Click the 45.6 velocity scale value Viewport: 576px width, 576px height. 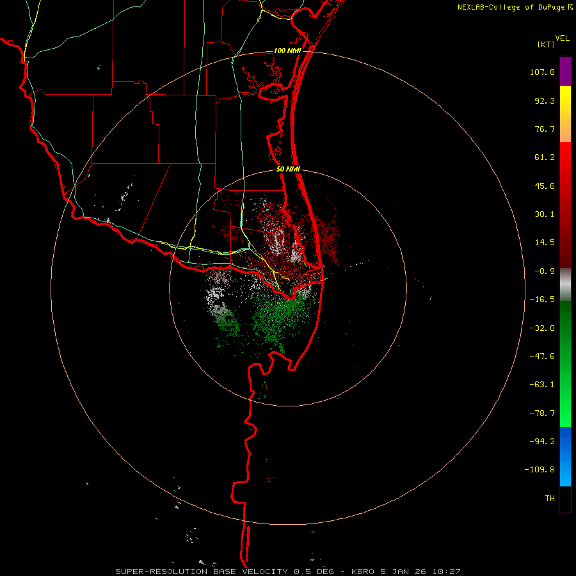[545, 186]
